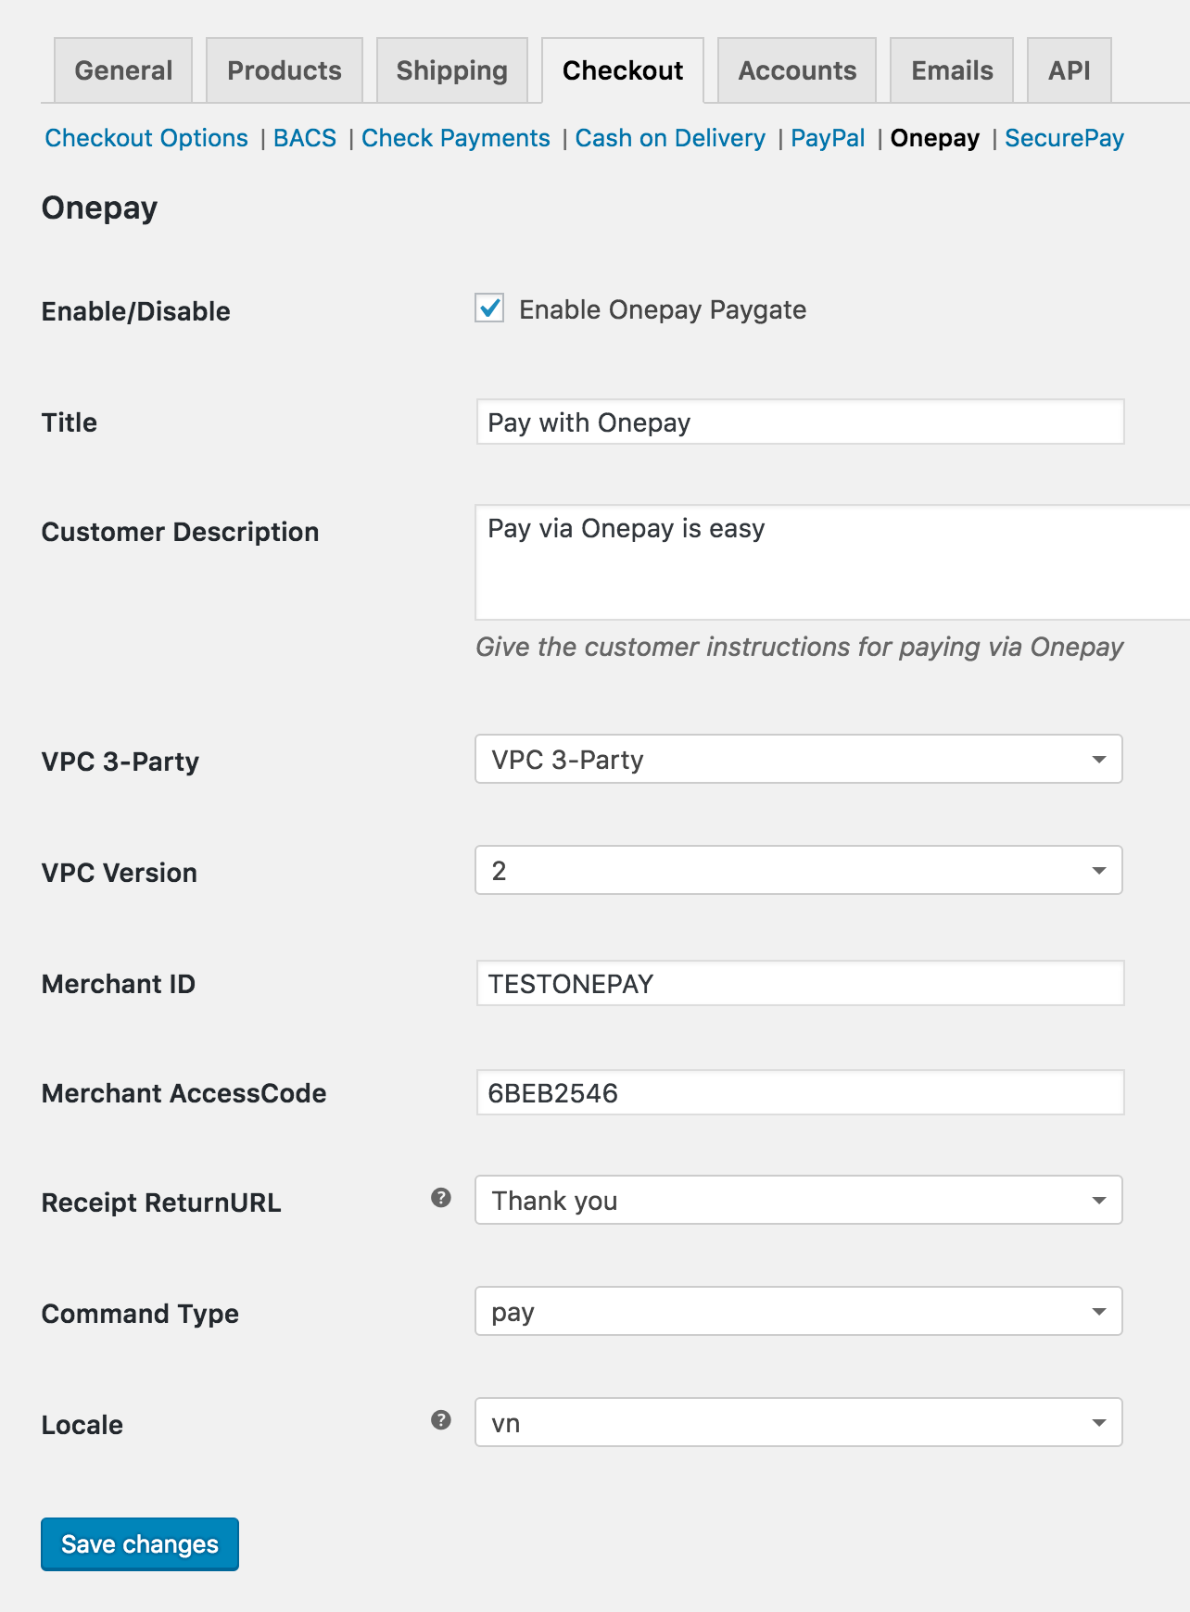
Task: Focus the Customer Description textarea
Action: click(832, 562)
